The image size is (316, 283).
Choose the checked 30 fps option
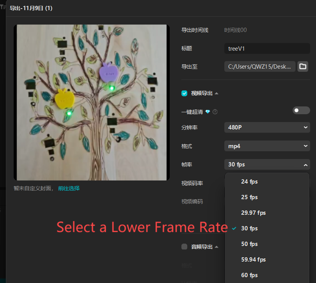tap(267, 228)
